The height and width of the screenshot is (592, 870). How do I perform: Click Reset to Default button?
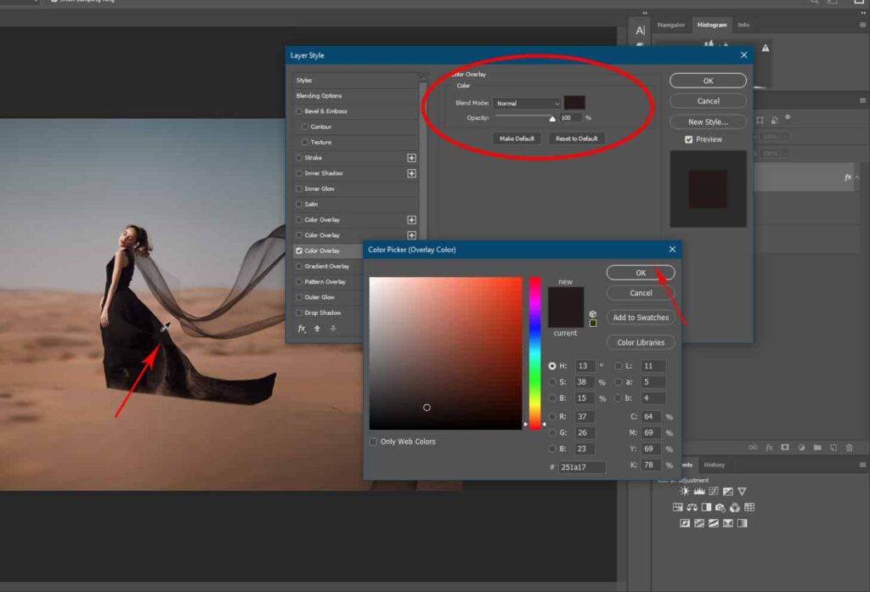click(x=577, y=138)
